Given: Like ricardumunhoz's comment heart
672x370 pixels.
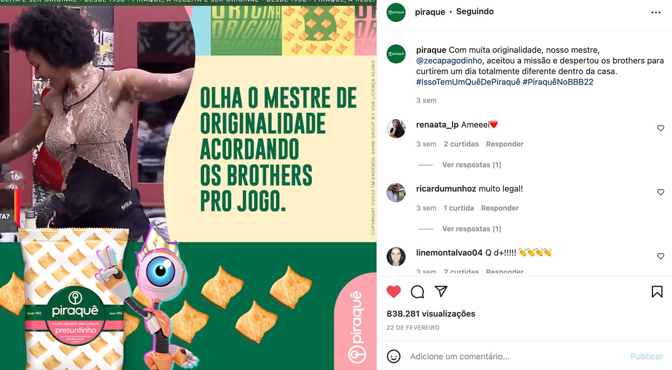Looking at the screenshot, I should click(660, 192).
